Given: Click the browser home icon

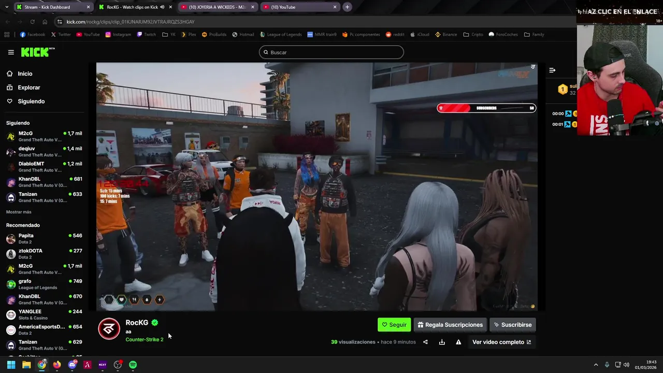Looking at the screenshot, I should (45, 22).
